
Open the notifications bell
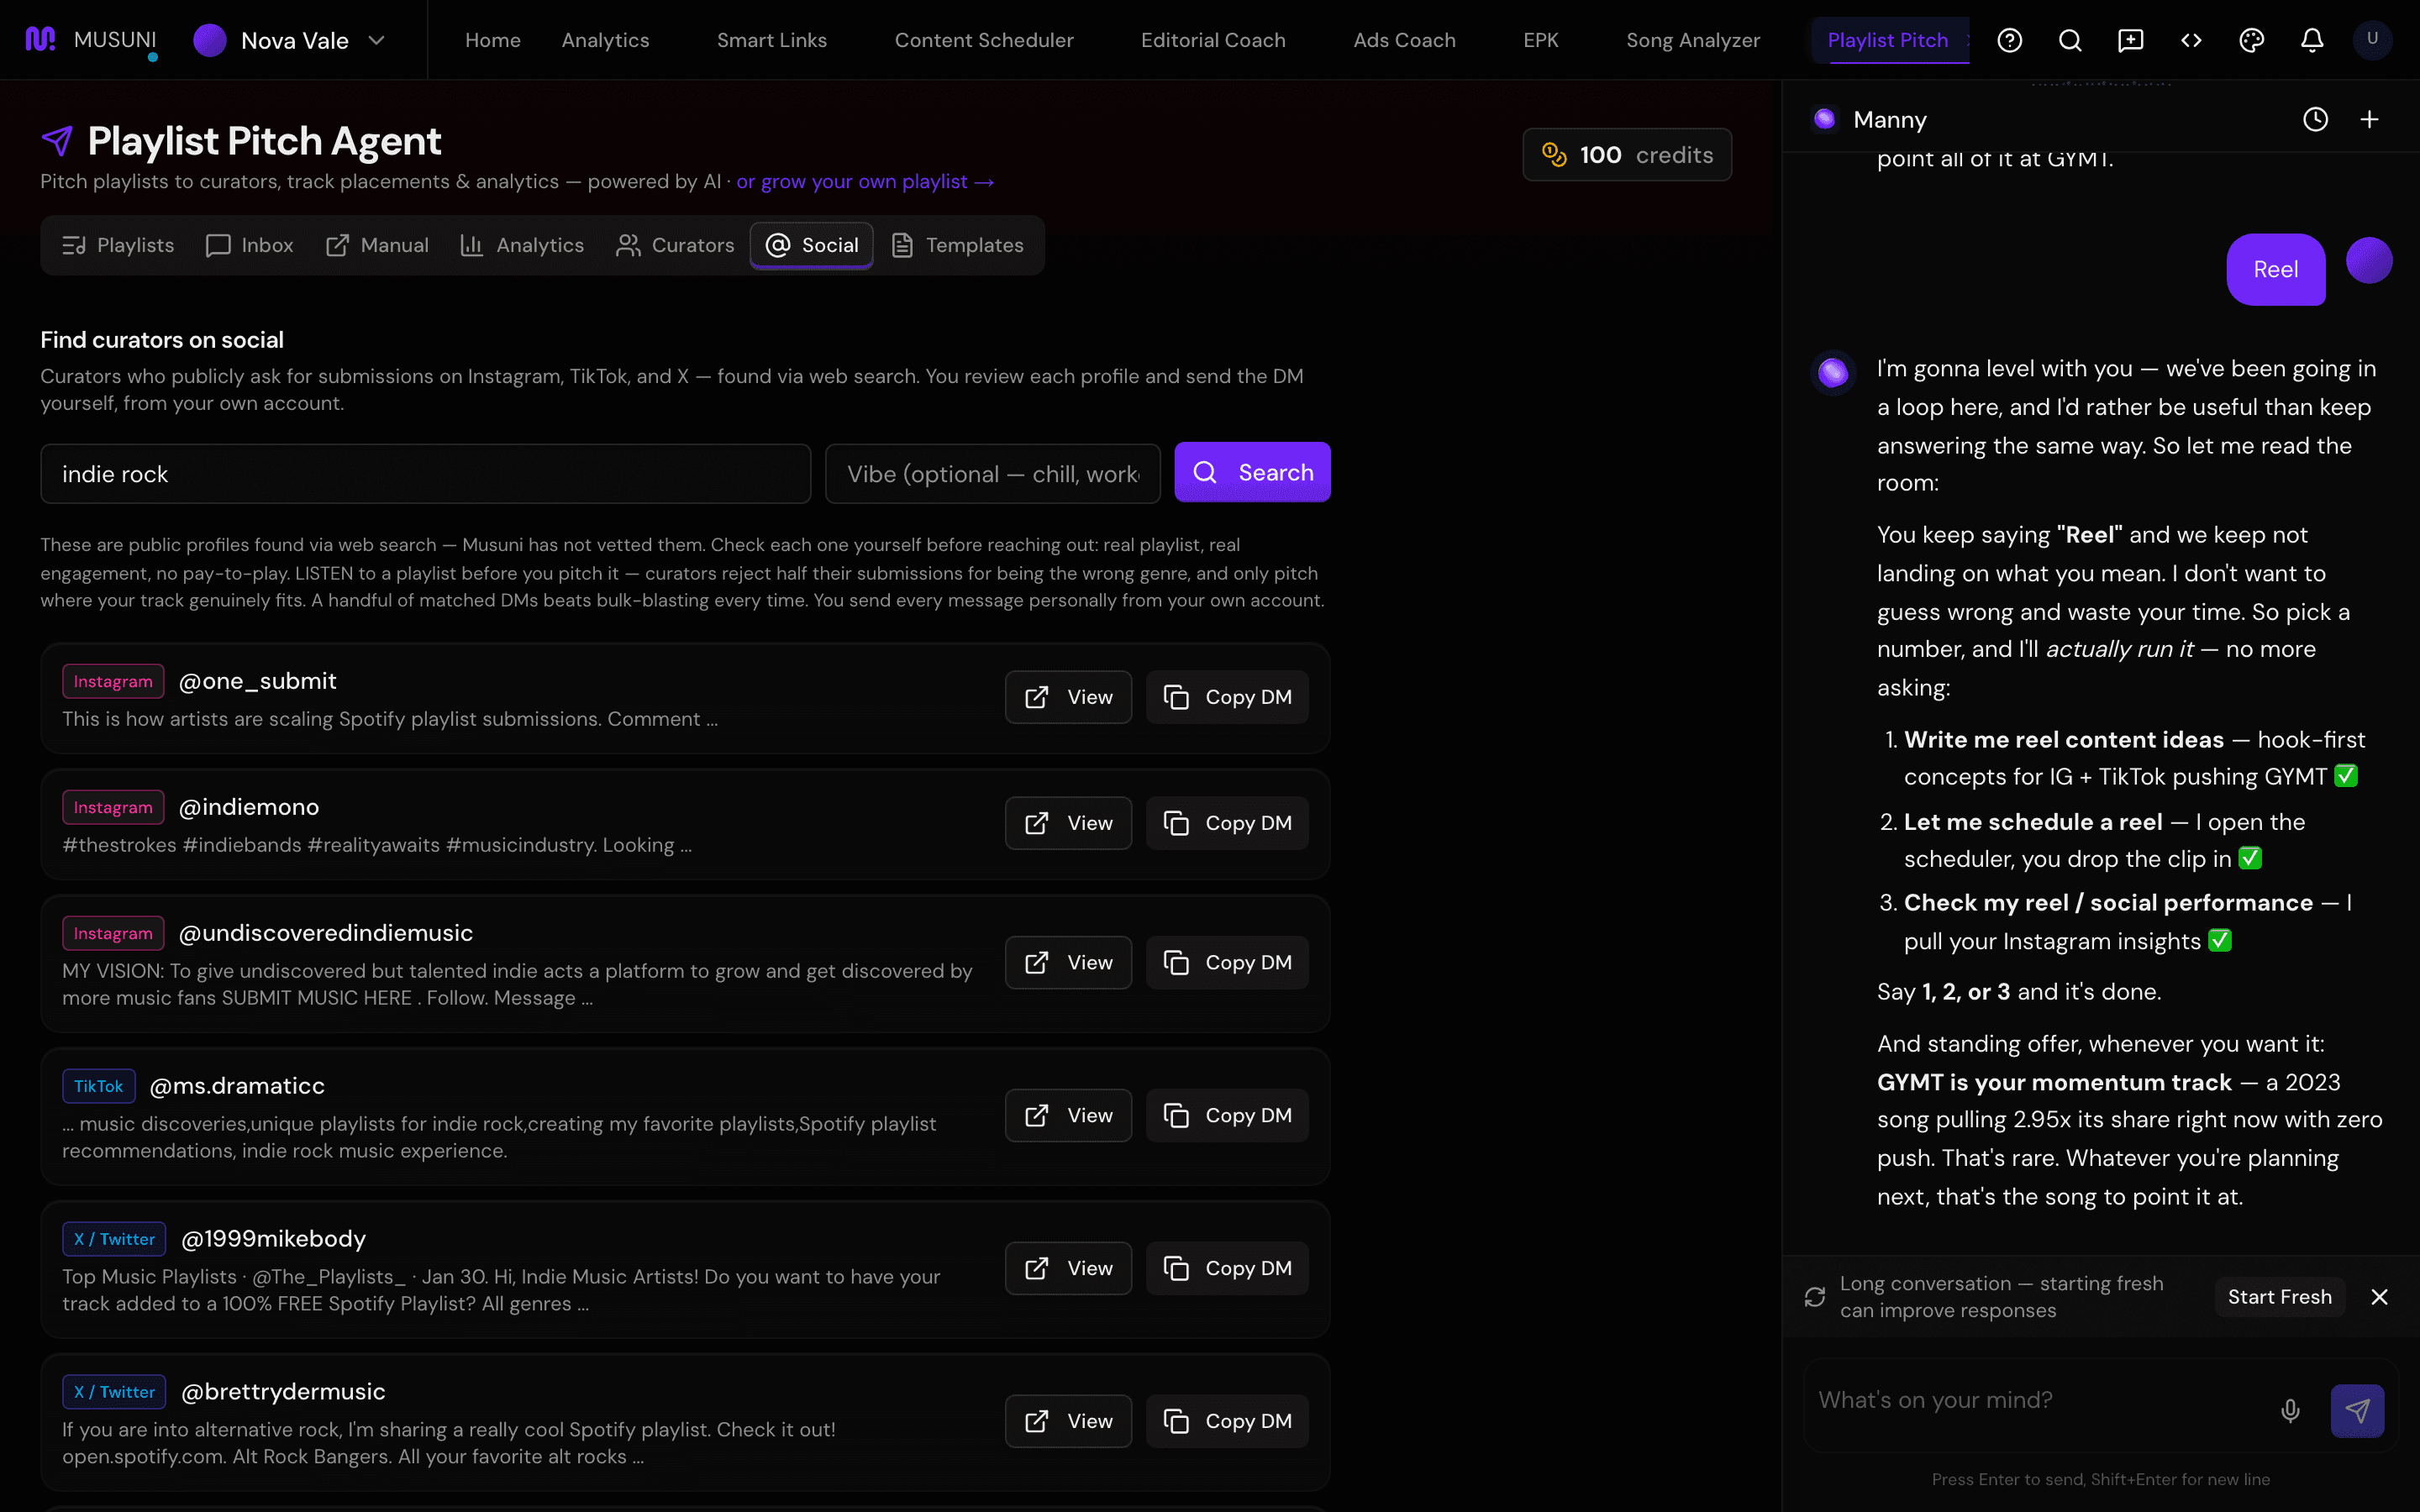coord(2312,40)
